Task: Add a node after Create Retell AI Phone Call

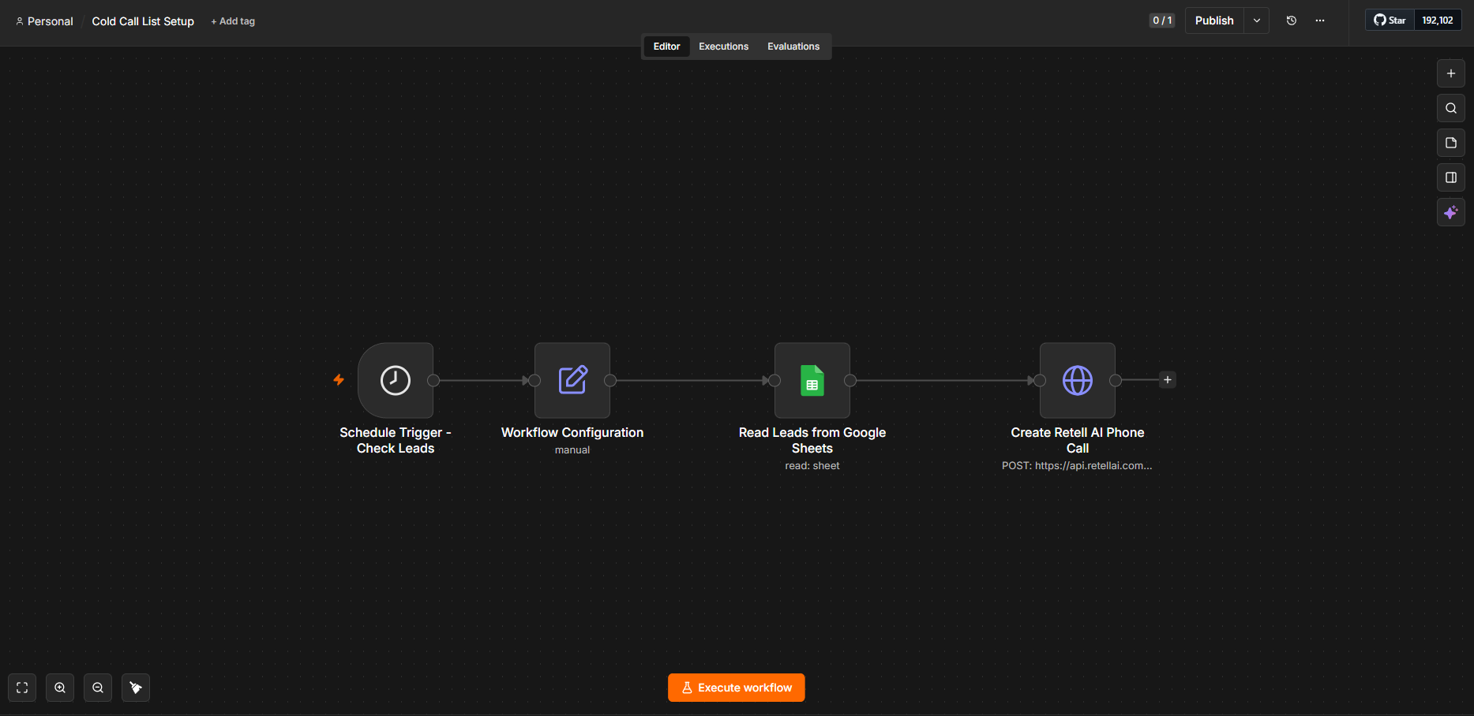Action: [x=1168, y=380]
